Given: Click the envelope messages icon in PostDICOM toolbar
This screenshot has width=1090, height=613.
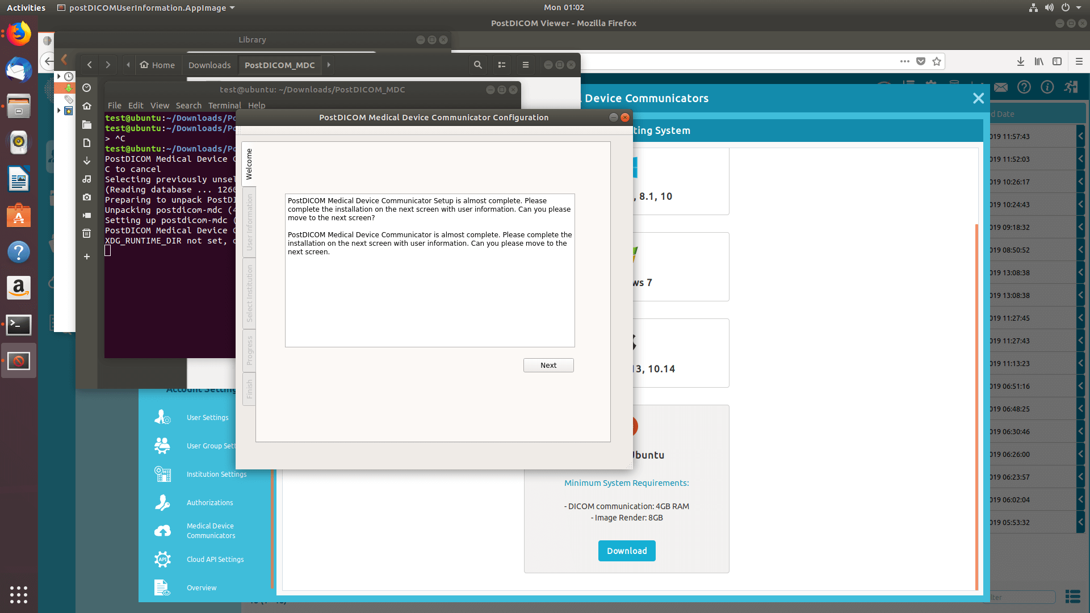Looking at the screenshot, I should [1000, 87].
